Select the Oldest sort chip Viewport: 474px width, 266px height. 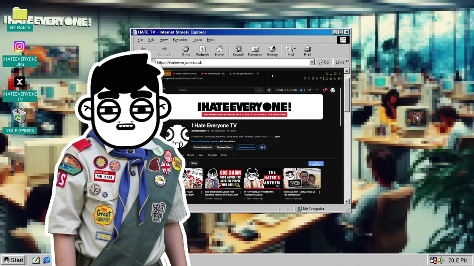point(194,163)
